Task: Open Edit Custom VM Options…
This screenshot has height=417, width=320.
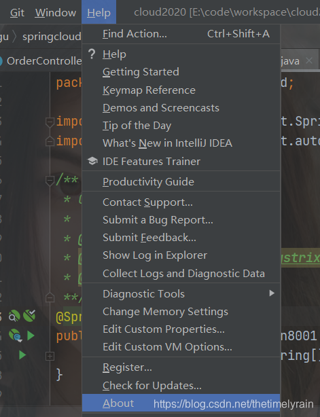Action: [x=181, y=347]
